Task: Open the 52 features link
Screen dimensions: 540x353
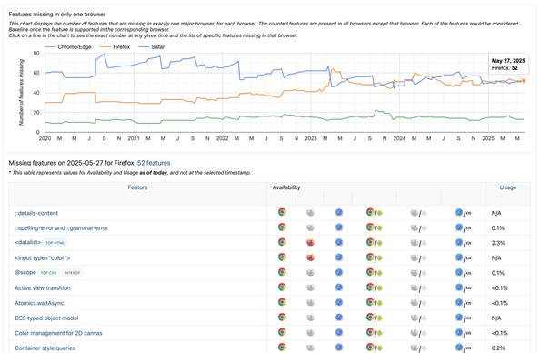Action: 154,163
